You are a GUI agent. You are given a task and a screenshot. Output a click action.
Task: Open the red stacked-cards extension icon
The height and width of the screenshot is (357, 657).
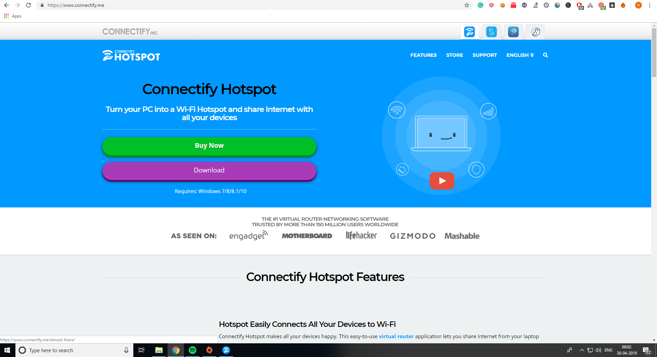click(513, 5)
